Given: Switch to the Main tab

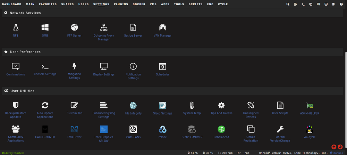Looking at the screenshot, I should pyautogui.click(x=30, y=4).
